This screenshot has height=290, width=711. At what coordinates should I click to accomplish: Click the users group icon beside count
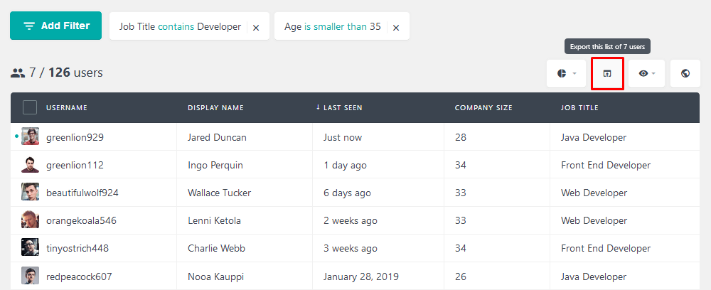click(18, 72)
